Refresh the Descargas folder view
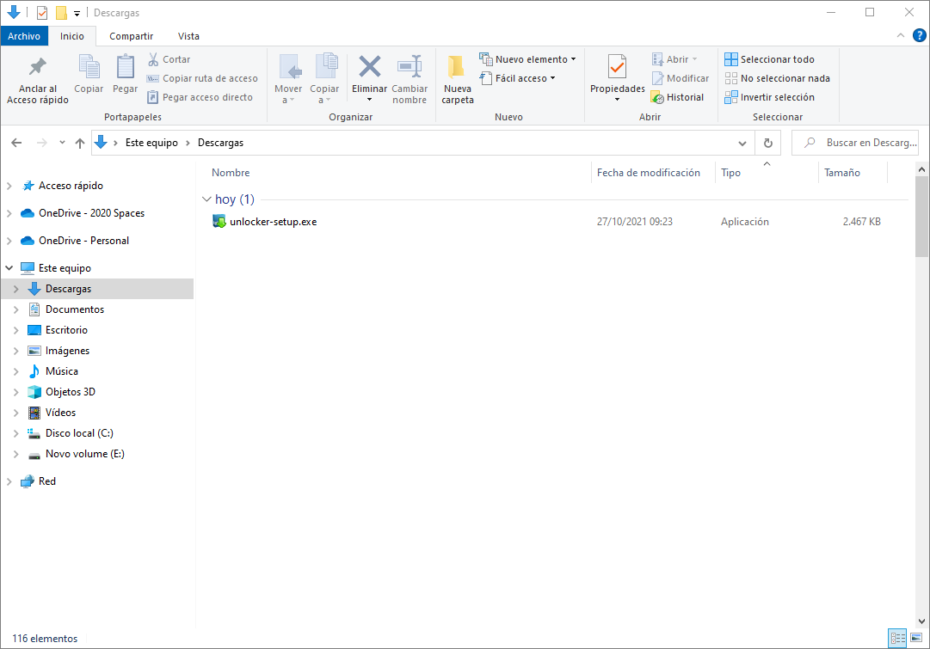 (767, 143)
